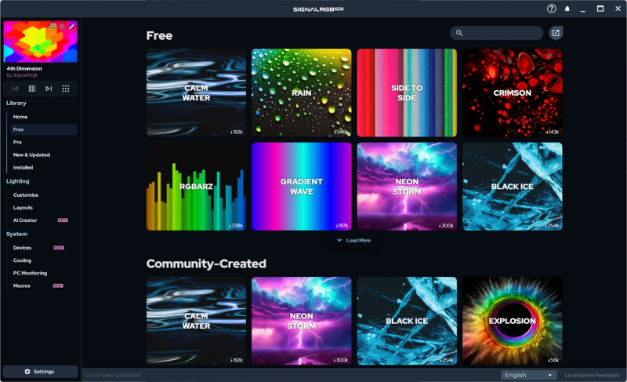This screenshot has width=627, height=382.
Task: Open the Pro library section
Action: [17, 142]
